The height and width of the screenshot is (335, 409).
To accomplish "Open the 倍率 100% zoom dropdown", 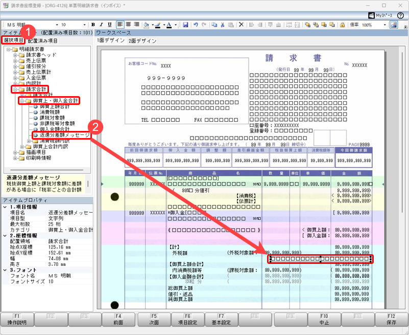I will [x=384, y=25].
